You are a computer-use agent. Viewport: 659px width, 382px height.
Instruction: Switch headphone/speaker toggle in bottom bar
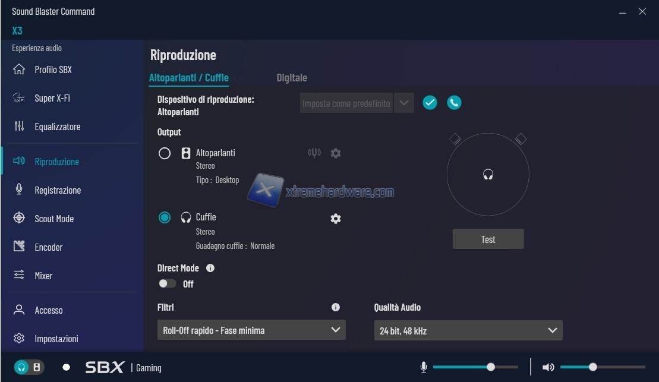pos(29,367)
